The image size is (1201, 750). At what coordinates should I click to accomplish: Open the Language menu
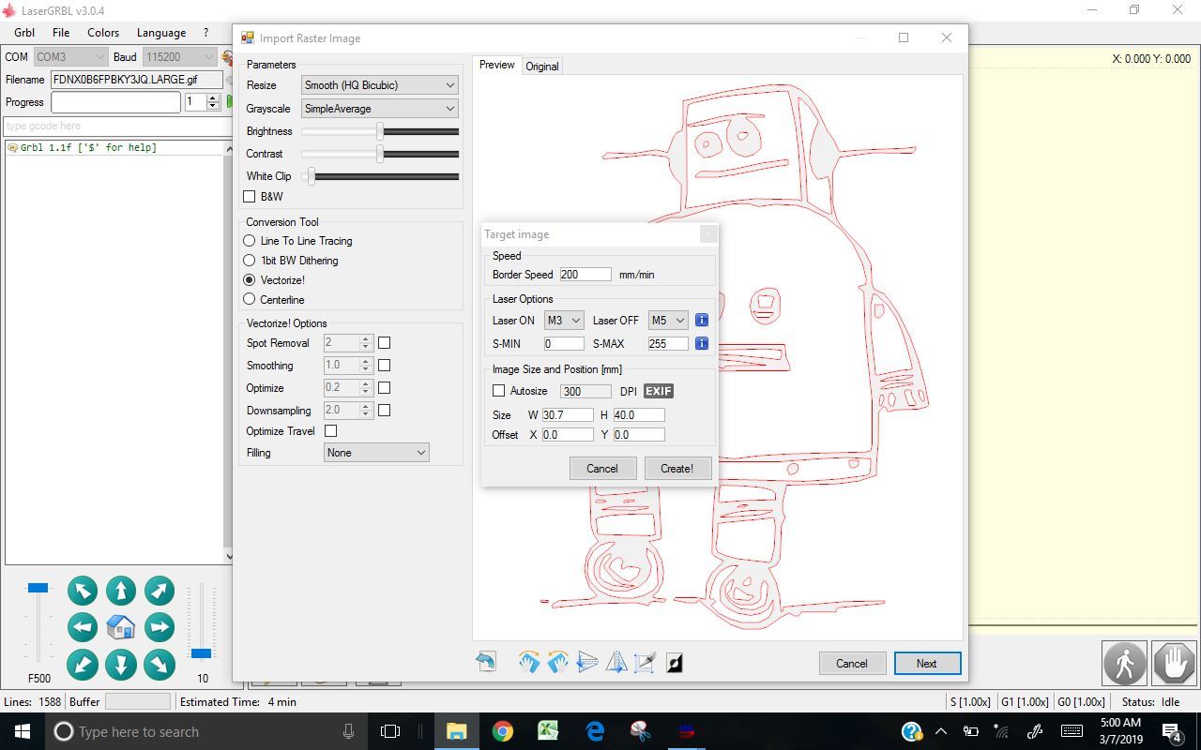pyautogui.click(x=160, y=32)
